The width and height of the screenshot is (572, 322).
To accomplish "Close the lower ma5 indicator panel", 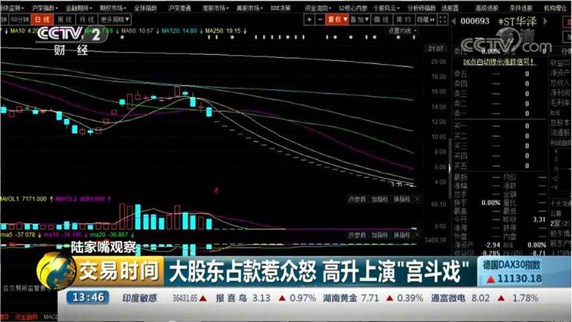I will click(417, 235).
